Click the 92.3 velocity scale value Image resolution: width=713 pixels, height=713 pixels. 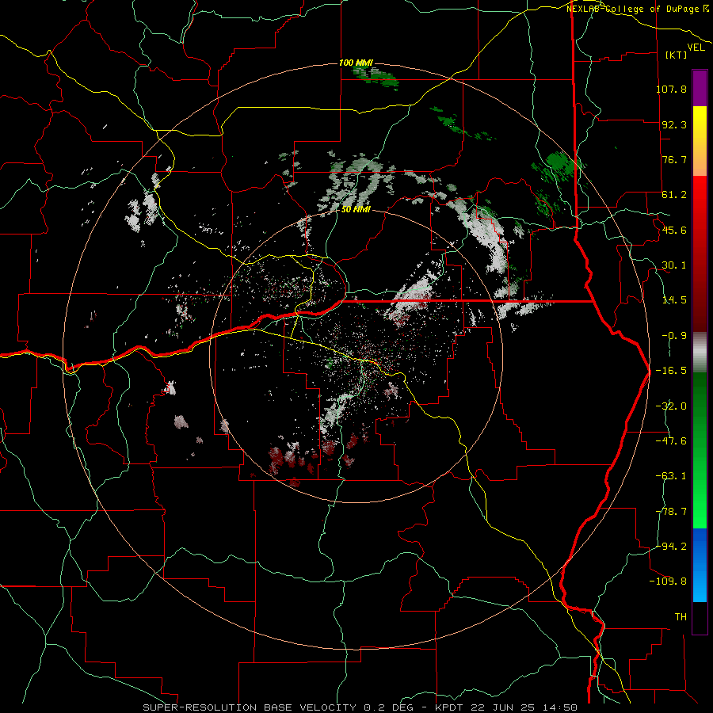click(x=674, y=124)
